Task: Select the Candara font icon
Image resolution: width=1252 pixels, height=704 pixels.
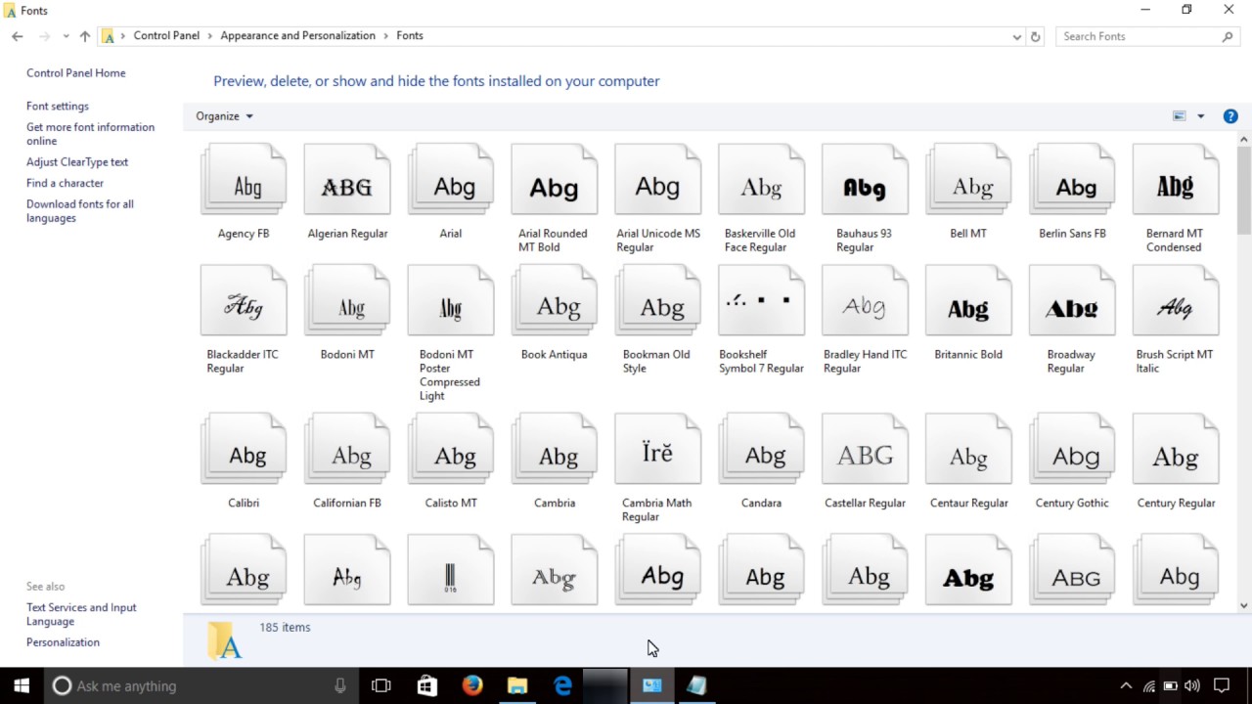Action: (762, 449)
